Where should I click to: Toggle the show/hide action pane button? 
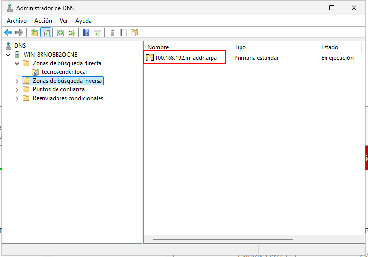pyautogui.click(x=98, y=32)
